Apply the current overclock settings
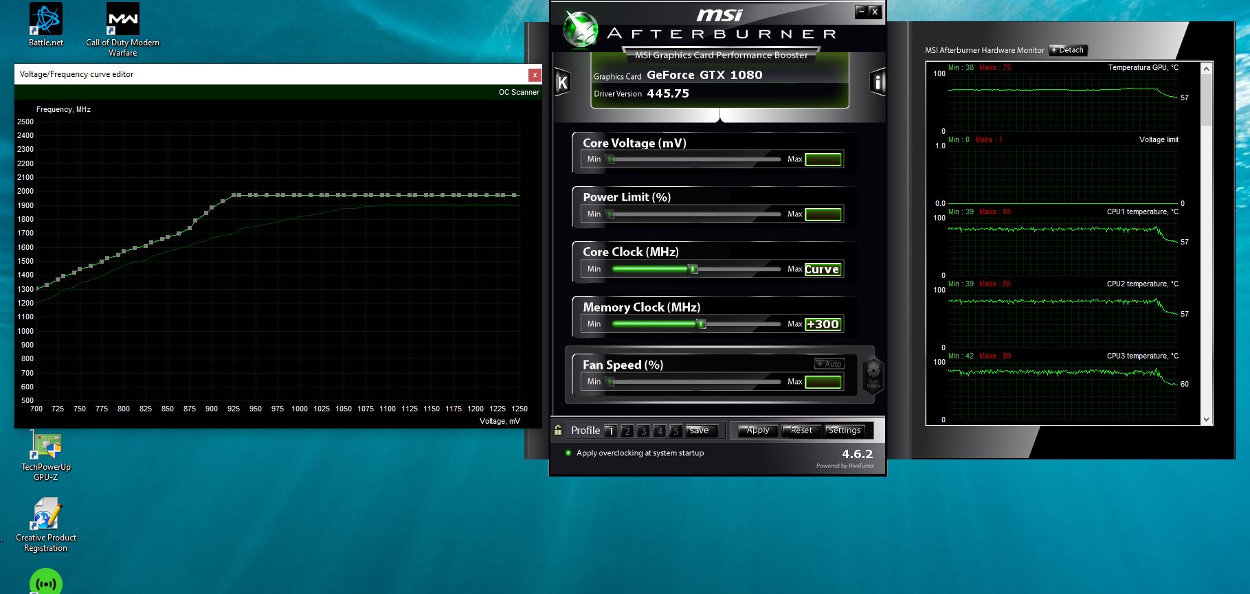 [758, 431]
